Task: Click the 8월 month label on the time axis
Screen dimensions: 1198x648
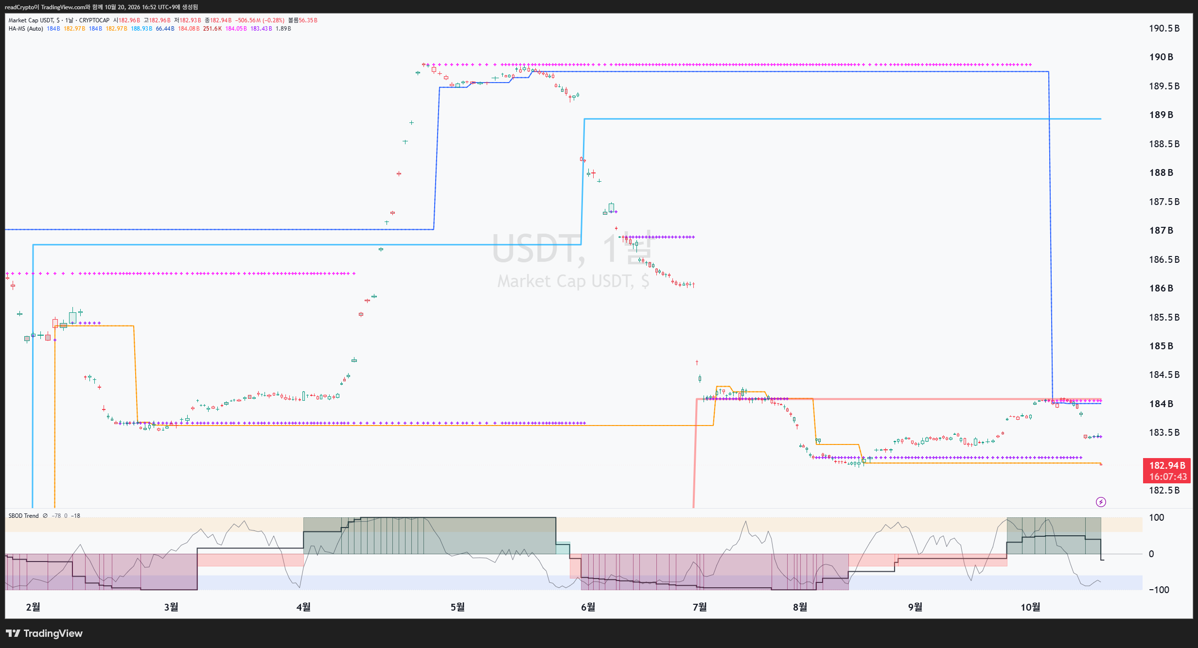Action: (800, 607)
